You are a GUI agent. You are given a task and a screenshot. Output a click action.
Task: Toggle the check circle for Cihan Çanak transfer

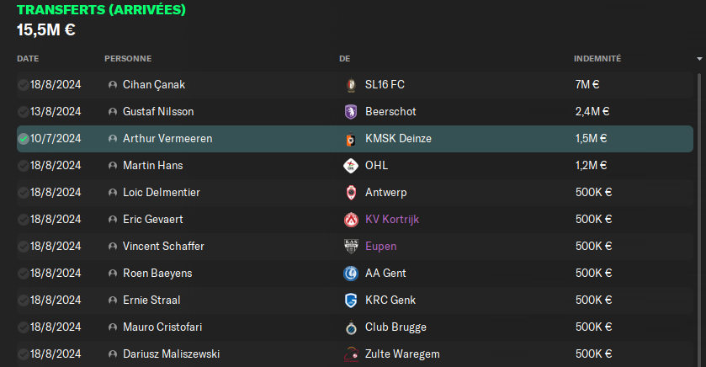click(x=24, y=85)
